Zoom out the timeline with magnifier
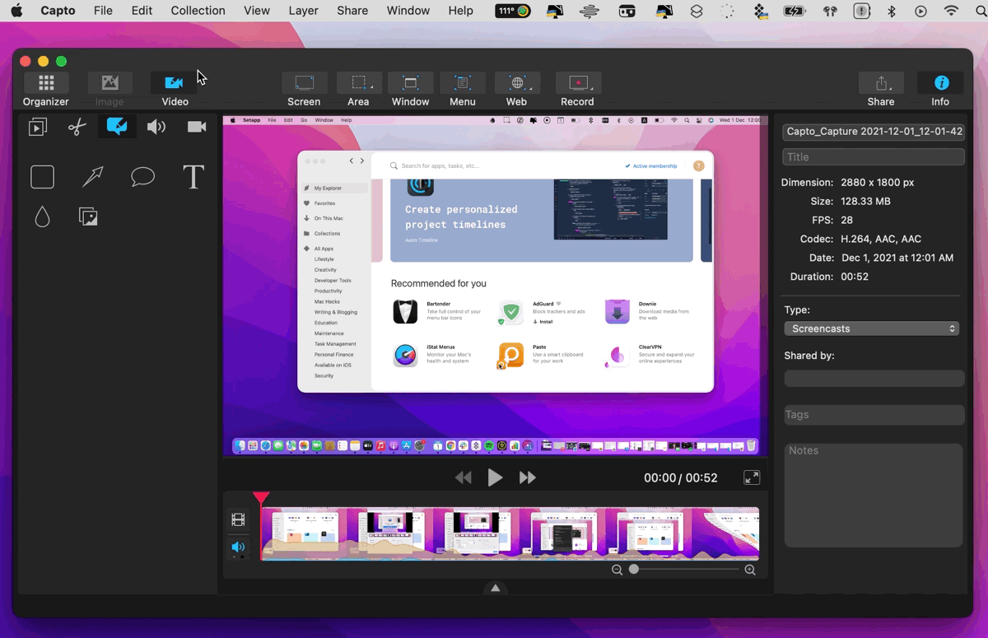The image size is (988, 638). pyautogui.click(x=617, y=570)
